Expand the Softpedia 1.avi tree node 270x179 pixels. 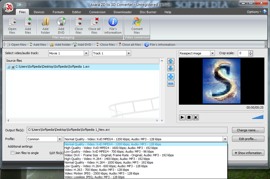(9, 67)
